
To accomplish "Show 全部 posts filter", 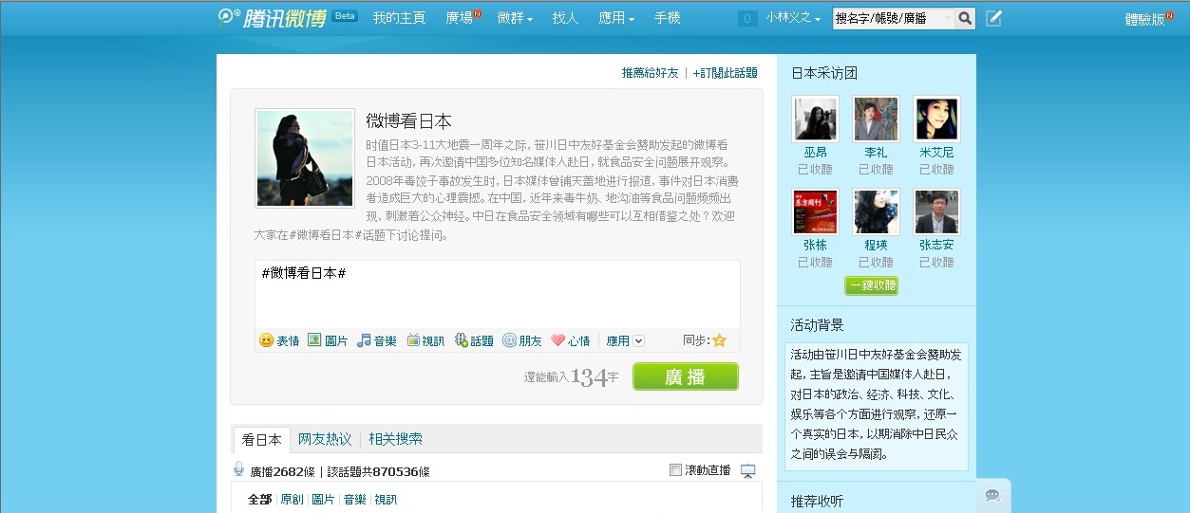I will tap(259, 500).
